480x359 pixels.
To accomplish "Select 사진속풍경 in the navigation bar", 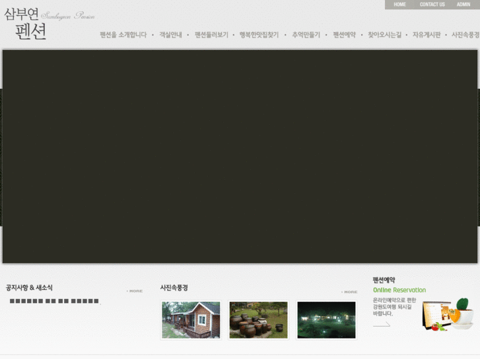I will coord(465,35).
